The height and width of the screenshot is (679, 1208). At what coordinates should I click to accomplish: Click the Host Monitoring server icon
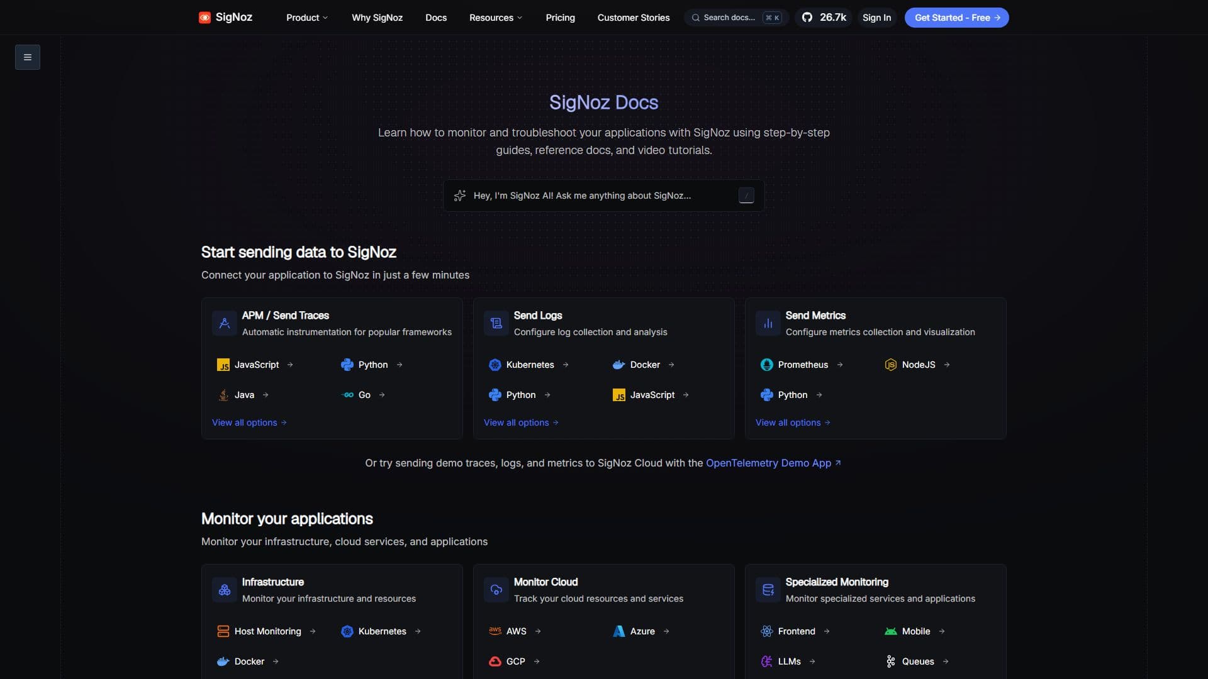tap(223, 631)
